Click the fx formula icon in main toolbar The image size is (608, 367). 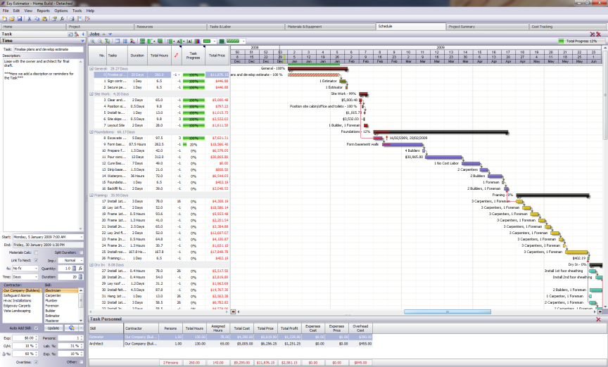(62, 18)
